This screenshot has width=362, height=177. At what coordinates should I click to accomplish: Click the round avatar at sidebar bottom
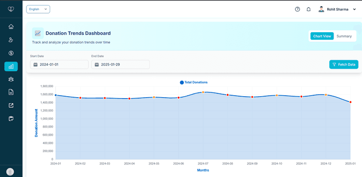tap(10, 172)
